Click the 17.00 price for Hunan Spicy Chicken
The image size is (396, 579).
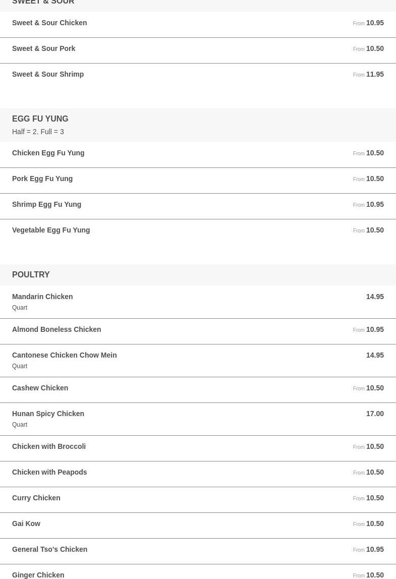(375, 414)
